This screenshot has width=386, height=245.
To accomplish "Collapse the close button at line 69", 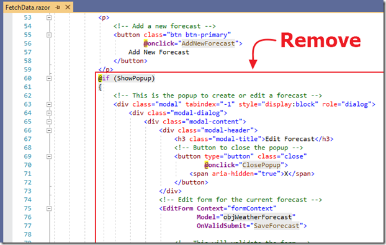I will click(x=49, y=156).
